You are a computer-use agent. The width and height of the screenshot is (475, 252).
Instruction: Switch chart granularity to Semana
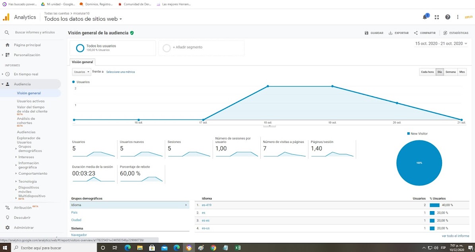(450, 72)
